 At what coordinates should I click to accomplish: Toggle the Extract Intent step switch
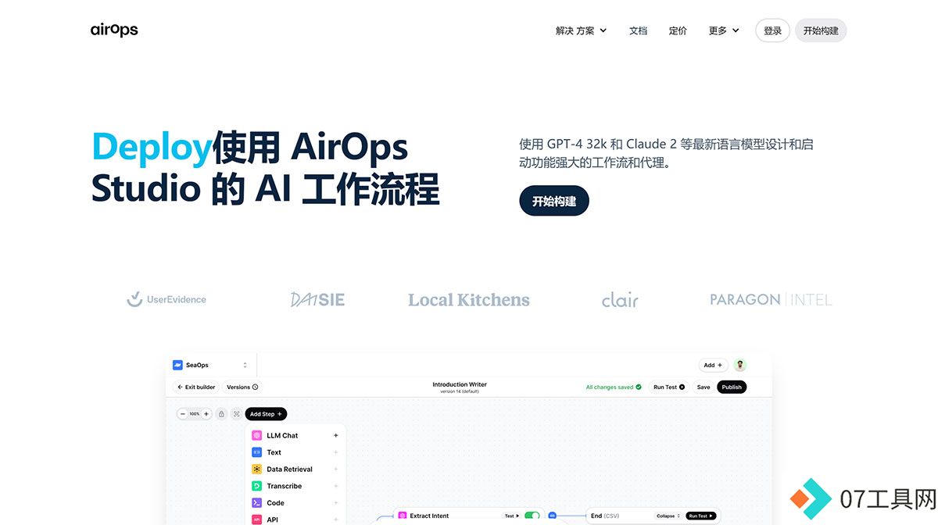tap(532, 516)
